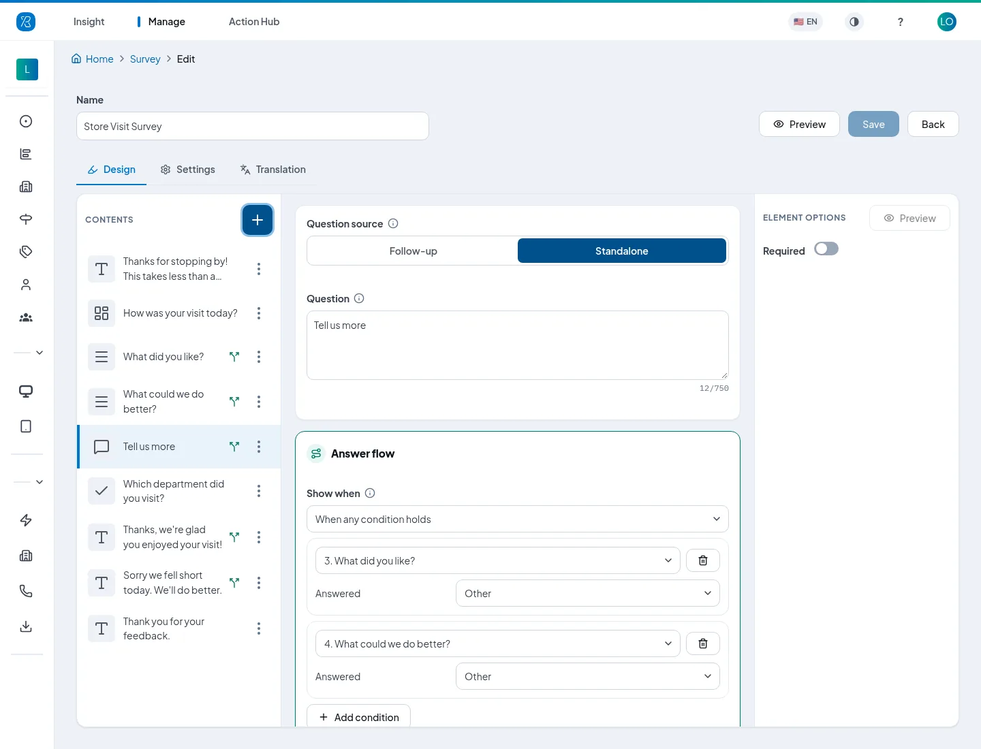Switch to the Translation tab

tap(272, 170)
